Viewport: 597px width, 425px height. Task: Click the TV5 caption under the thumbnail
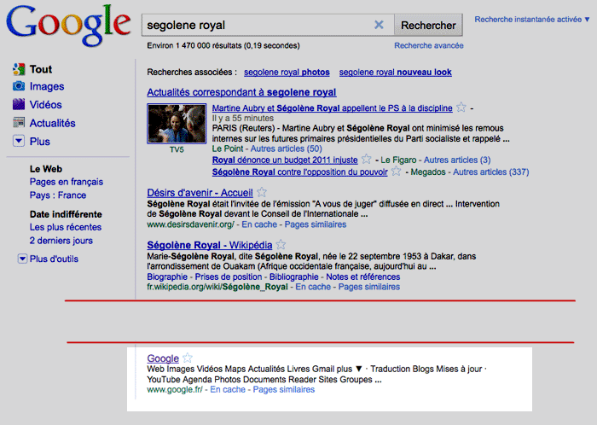[177, 149]
